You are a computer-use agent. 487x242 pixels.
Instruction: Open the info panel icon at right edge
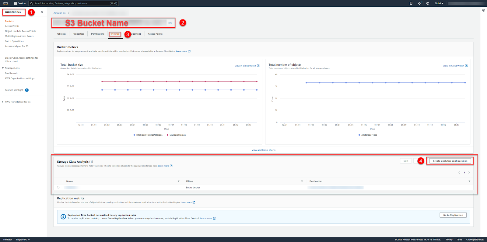pyautogui.click(x=484, y=10)
